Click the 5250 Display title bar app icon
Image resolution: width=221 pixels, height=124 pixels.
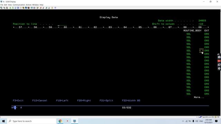1,2
